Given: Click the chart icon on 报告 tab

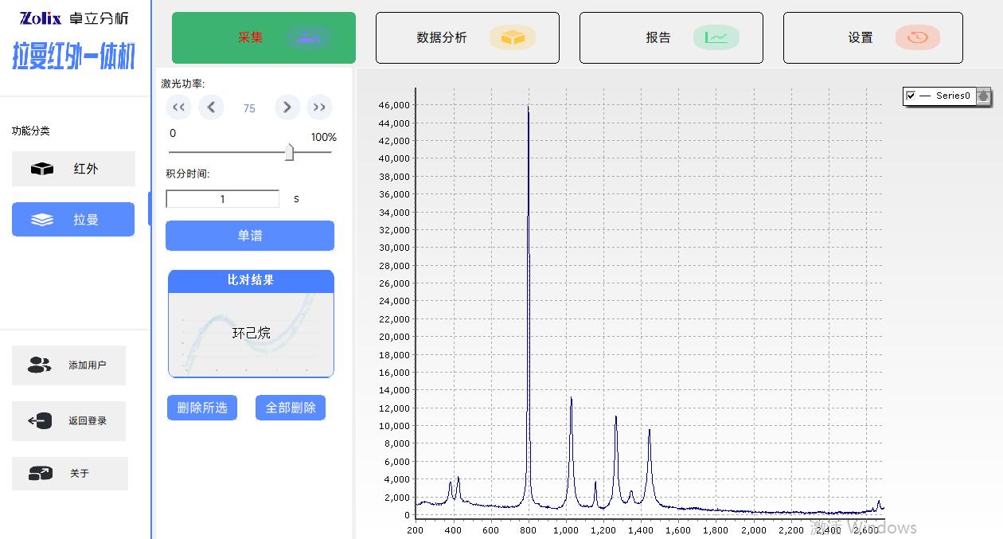Looking at the screenshot, I should click(x=716, y=37).
